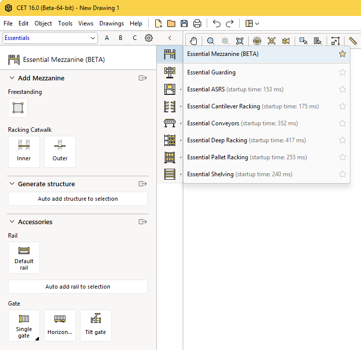
Task: Switch to tab A
Action: pyautogui.click(x=107, y=38)
